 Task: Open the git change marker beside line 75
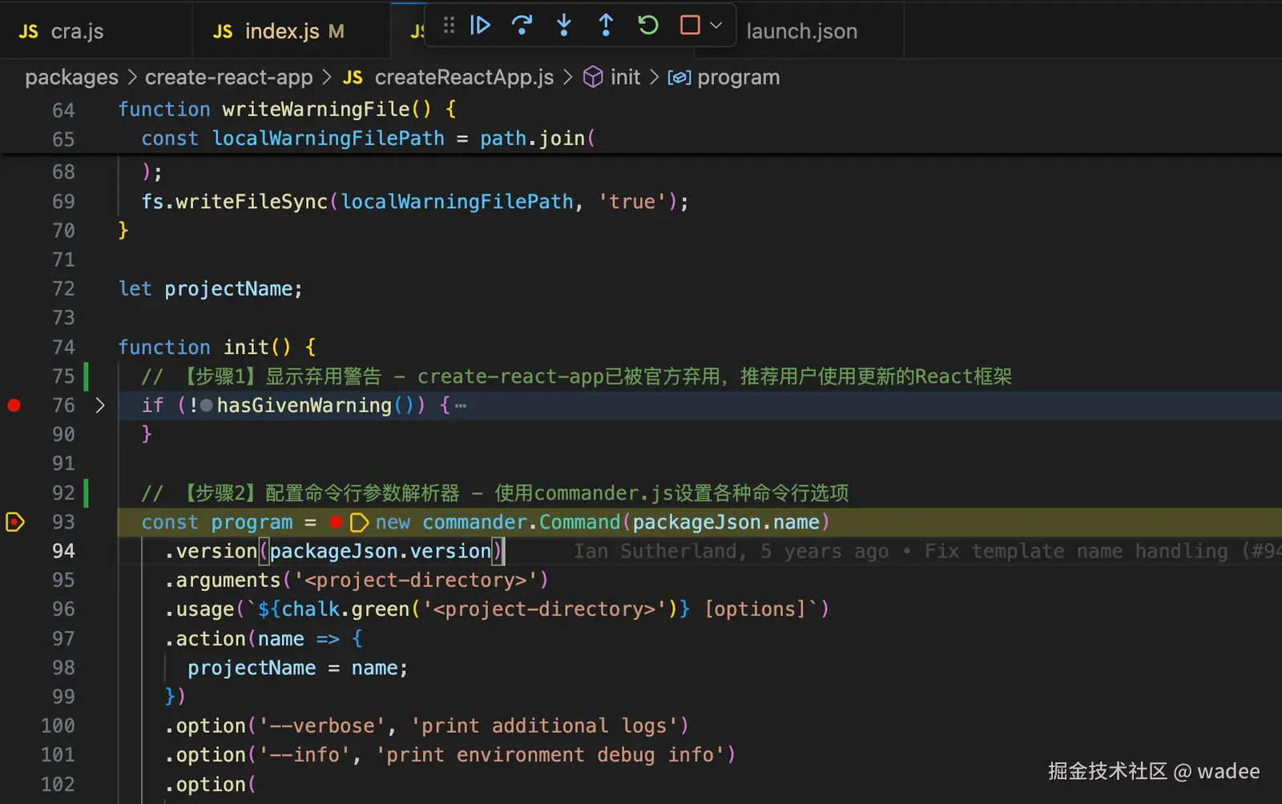click(87, 376)
